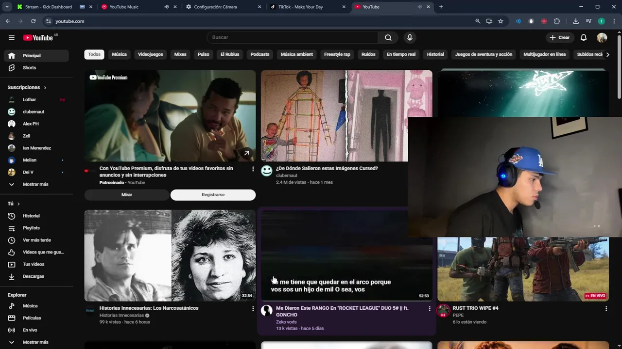Open Chrome extensions puzzle icon

tap(557, 21)
